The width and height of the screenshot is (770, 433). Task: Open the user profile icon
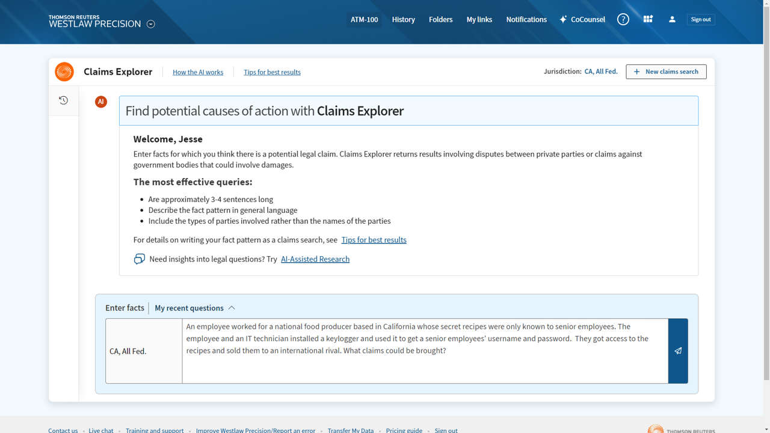pos(672,19)
